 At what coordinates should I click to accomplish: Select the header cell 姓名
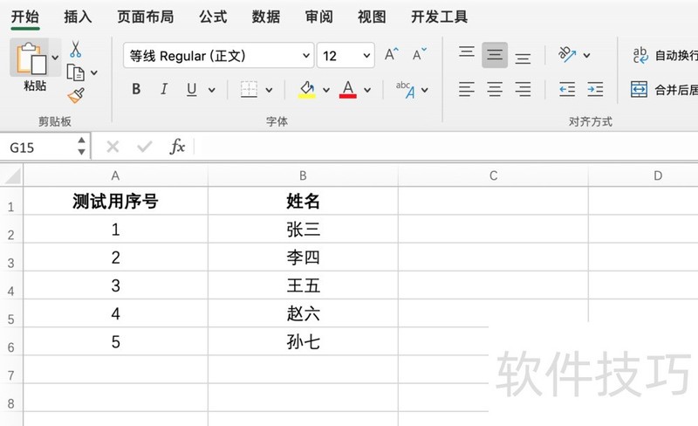[303, 201]
